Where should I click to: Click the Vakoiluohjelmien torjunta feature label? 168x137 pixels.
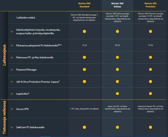click(x=38, y=32)
